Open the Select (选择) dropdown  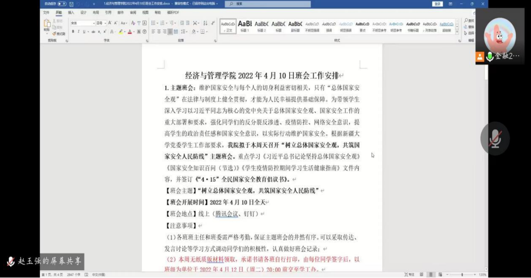point(469,33)
